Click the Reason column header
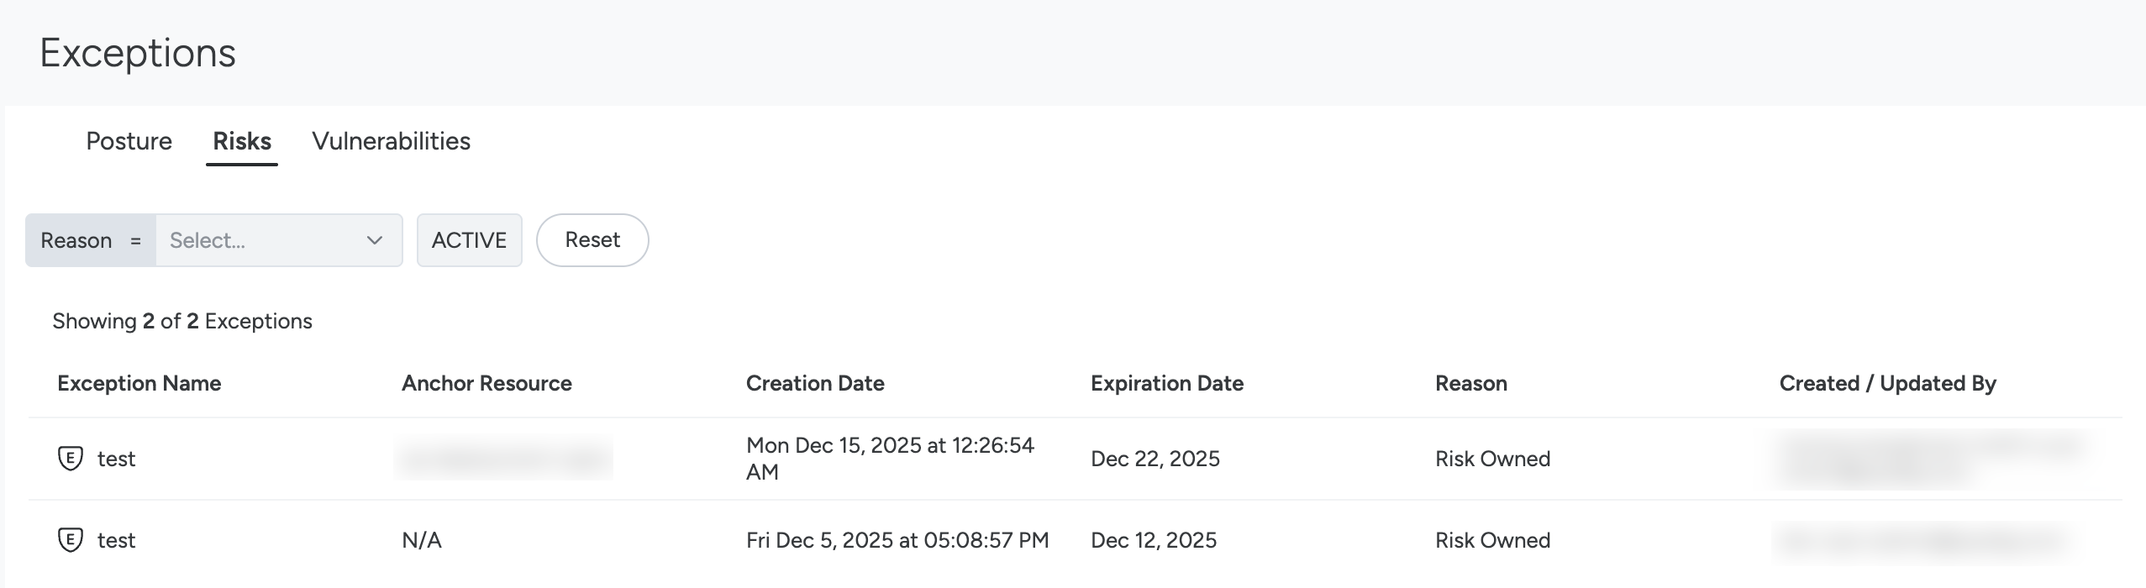 (1470, 384)
